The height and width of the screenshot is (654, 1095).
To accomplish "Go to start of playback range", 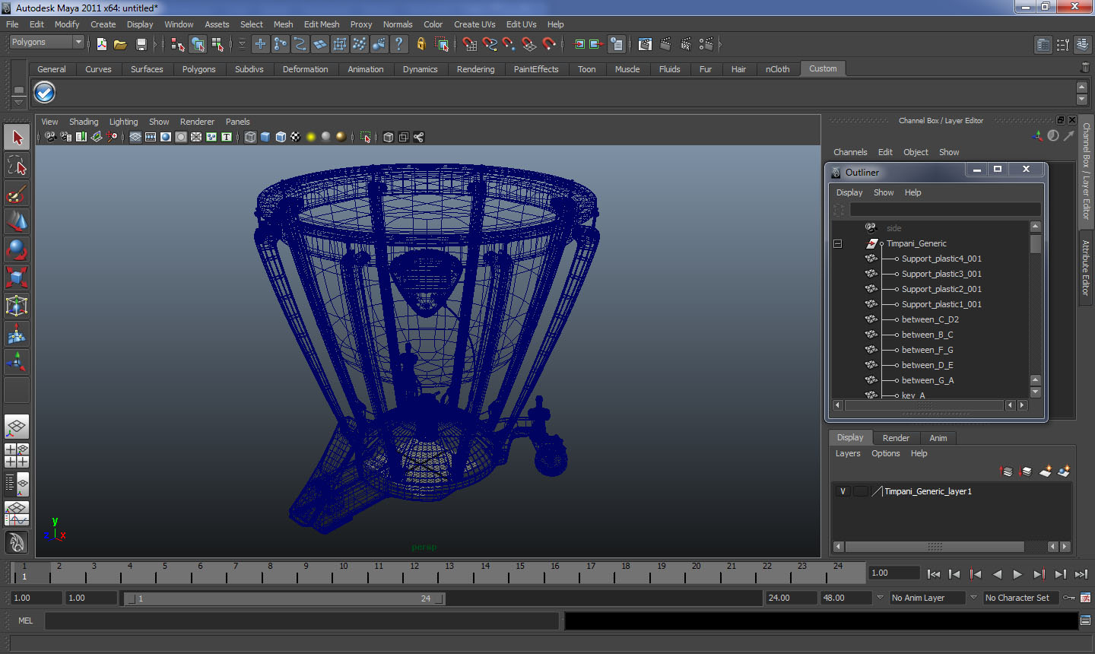I will pos(934,574).
